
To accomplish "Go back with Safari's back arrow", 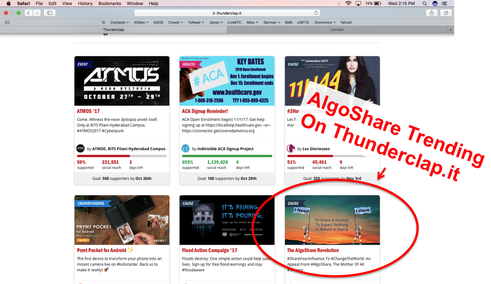I will (28, 13).
